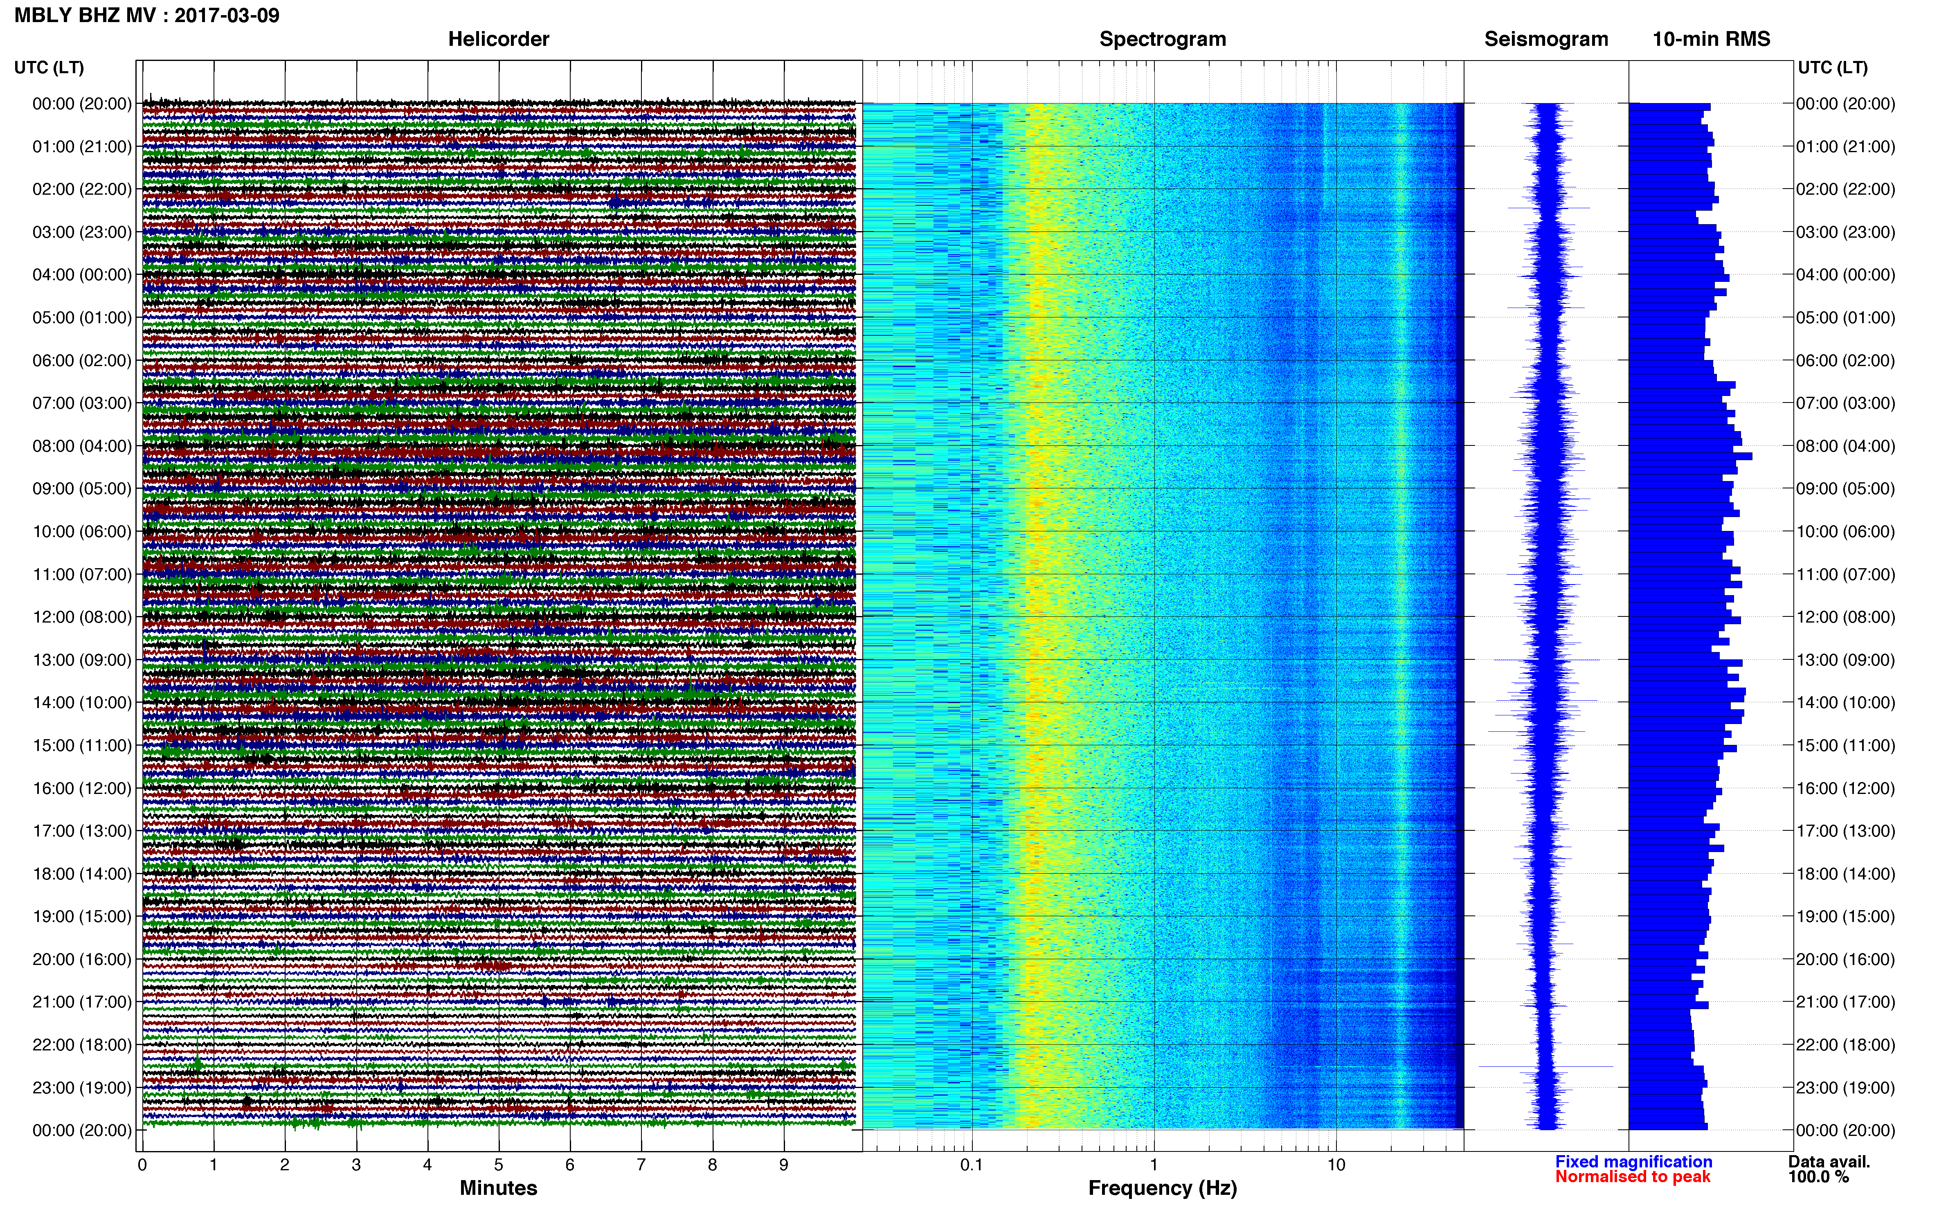Click the largest seismogram spike near 22:30
This screenshot has height=1212, width=1939.
pyautogui.click(x=1545, y=1066)
